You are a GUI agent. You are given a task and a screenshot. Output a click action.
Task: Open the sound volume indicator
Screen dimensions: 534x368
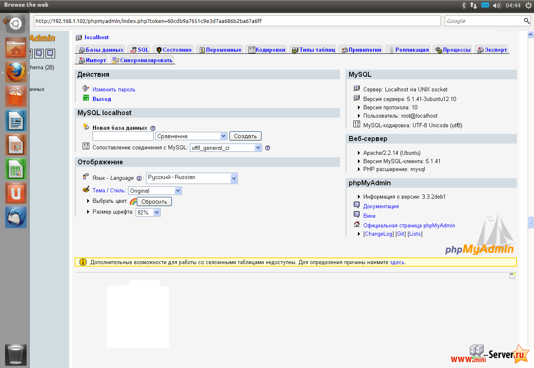click(x=496, y=5)
